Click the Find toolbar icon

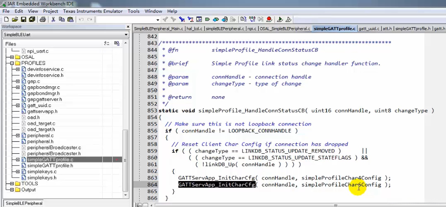[182, 19]
